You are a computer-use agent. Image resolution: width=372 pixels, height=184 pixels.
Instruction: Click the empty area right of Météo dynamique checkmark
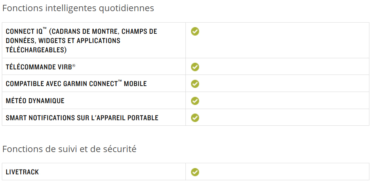(284, 101)
